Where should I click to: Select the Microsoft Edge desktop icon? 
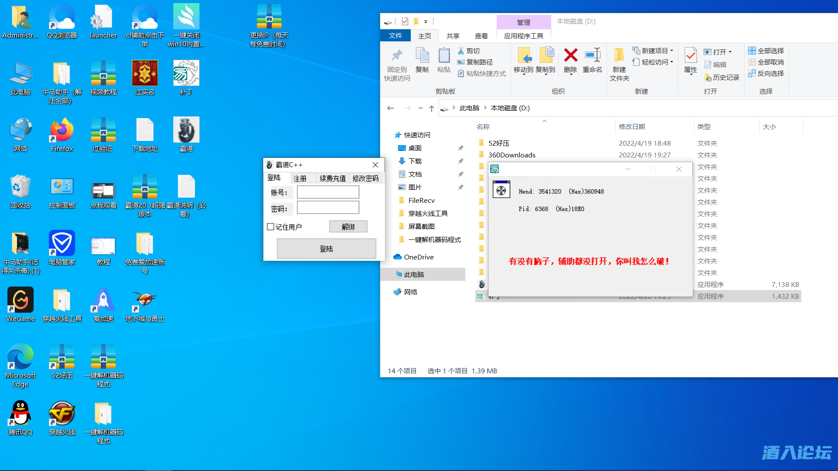pyautogui.click(x=20, y=365)
